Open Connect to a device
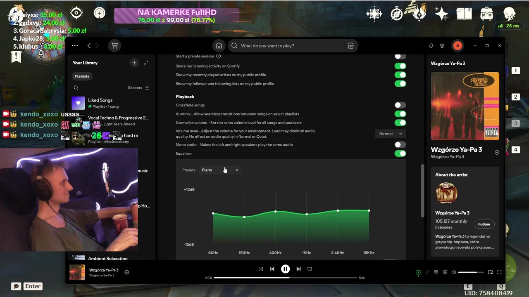 445,272
